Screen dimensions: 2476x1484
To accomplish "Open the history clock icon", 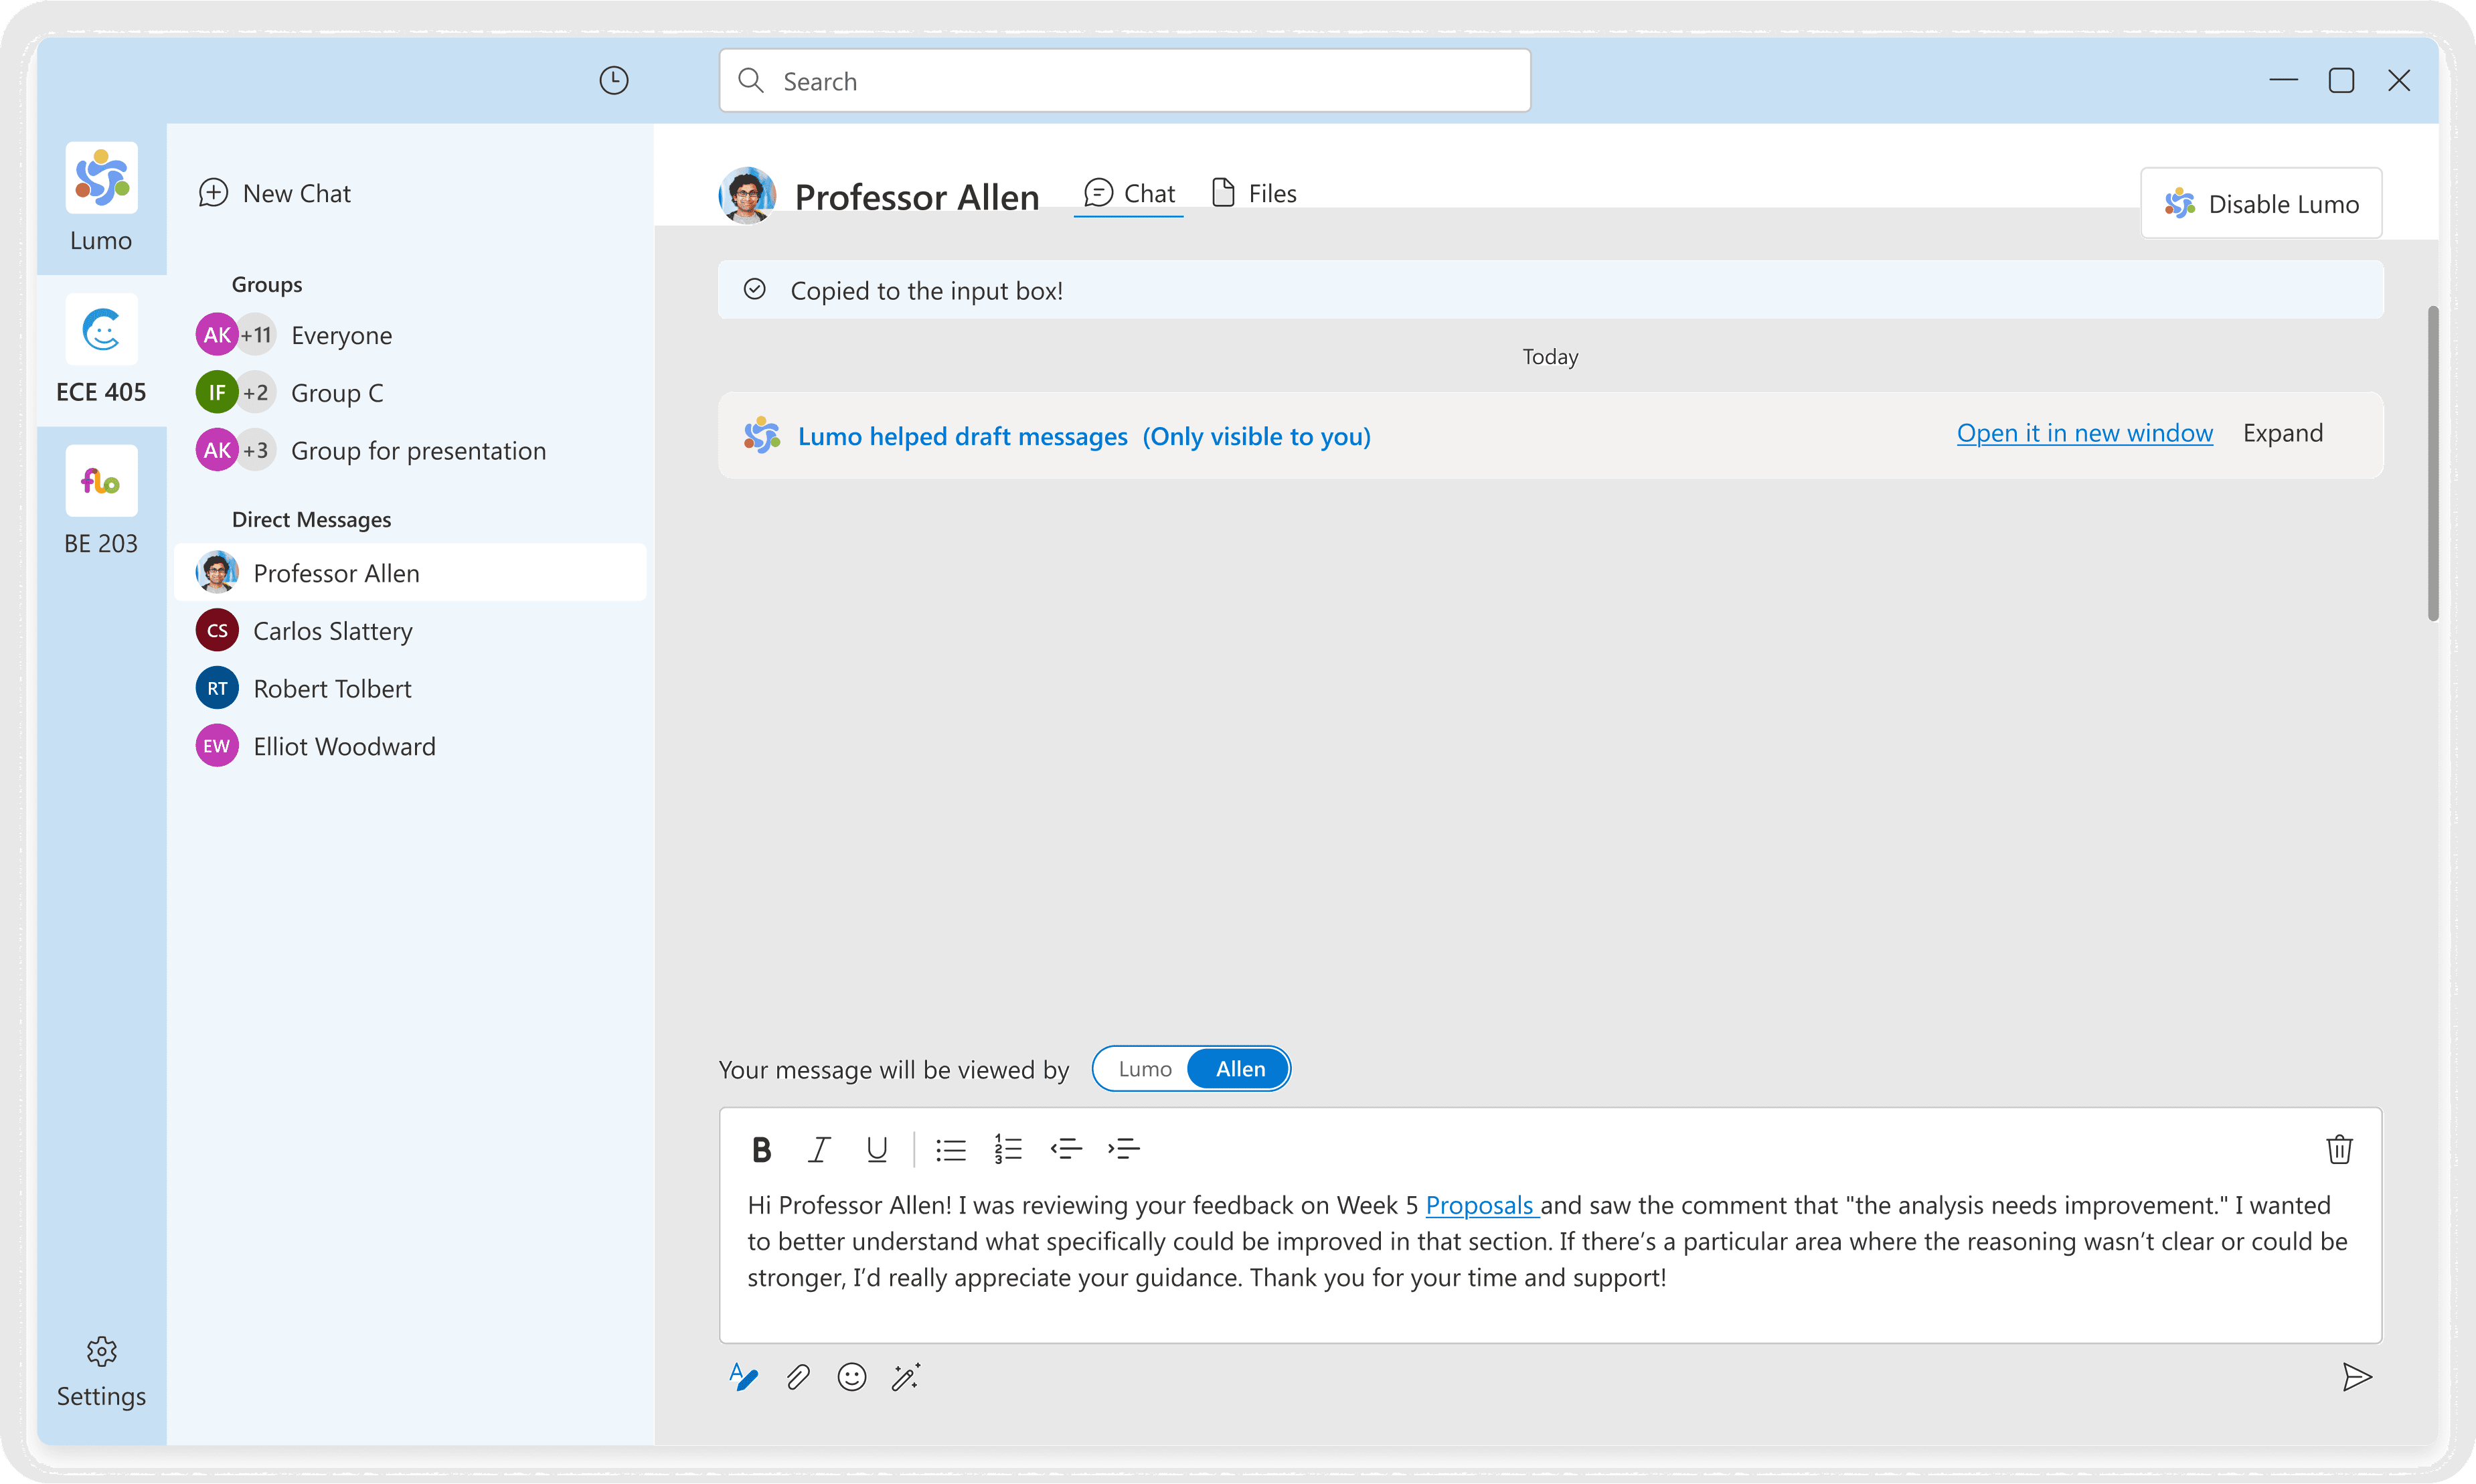I will pos(614,81).
